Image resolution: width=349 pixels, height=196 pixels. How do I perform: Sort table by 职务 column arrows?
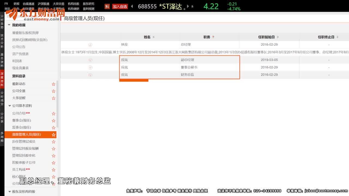213,37
